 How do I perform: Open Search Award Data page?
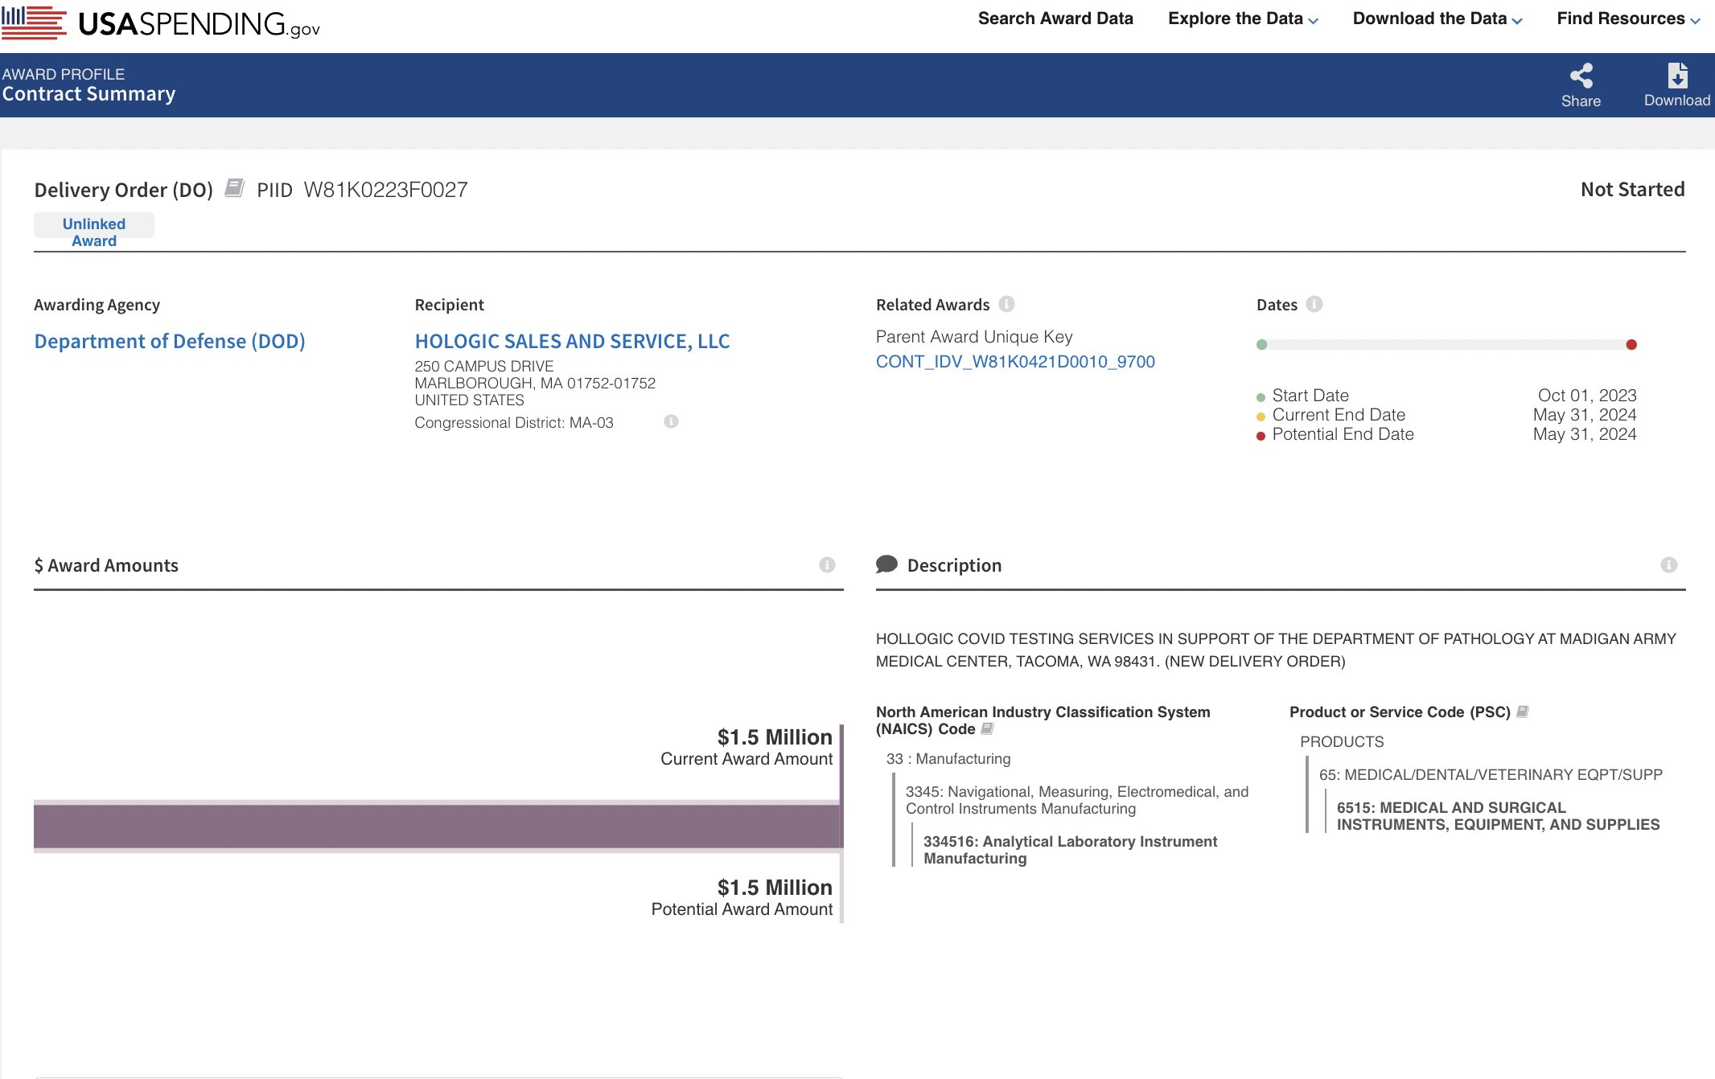1055,18
